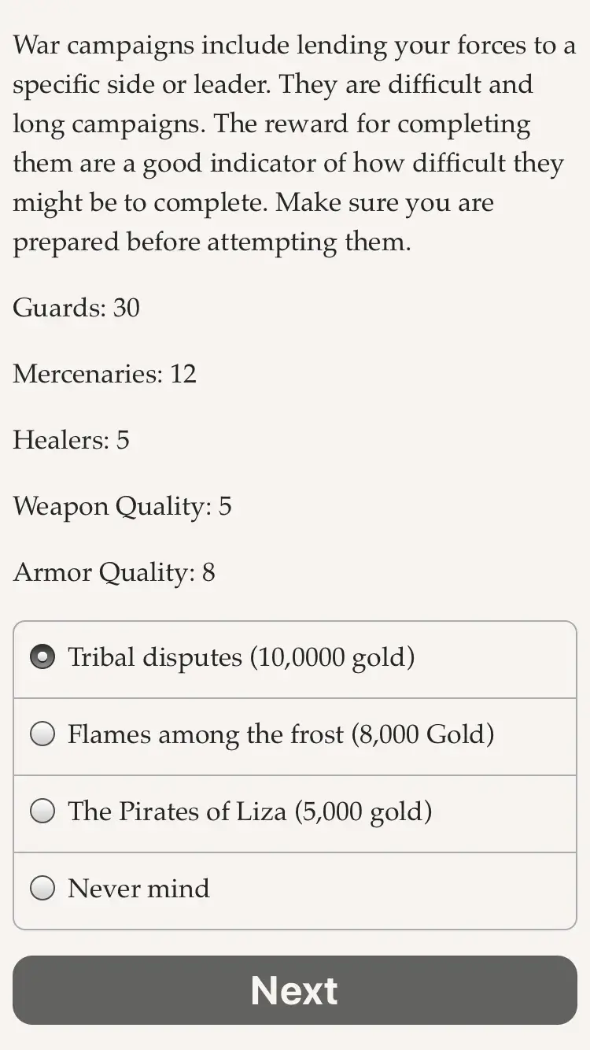Image resolution: width=590 pixels, height=1050 pixels.
Task: Confirm your selection with Next
Action: click(295, 990)
